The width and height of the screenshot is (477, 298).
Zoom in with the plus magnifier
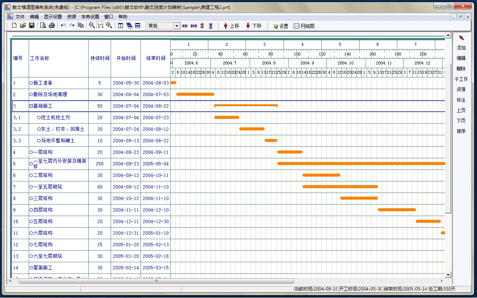pyautogui.click(x=109, y=26)
